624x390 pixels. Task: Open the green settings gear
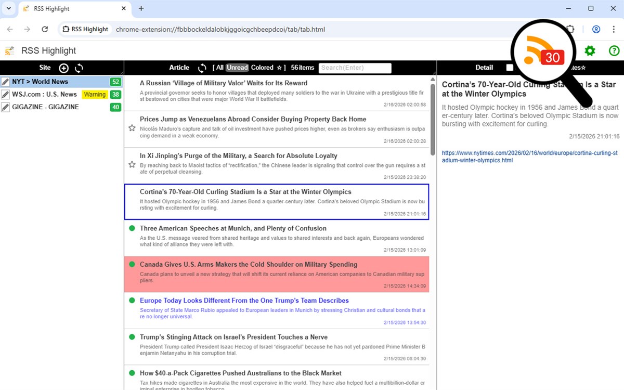coord(590,50)
